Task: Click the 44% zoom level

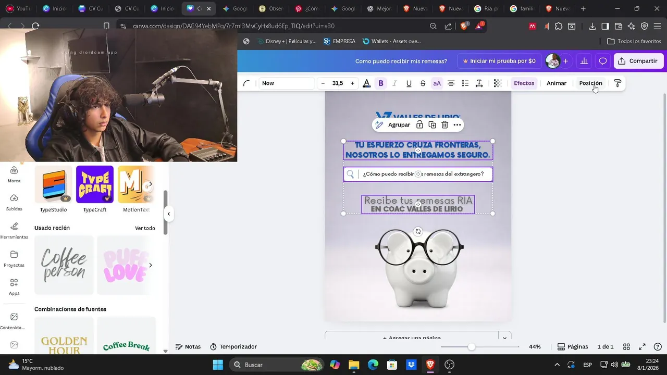Action: click(x=535, y=347)
